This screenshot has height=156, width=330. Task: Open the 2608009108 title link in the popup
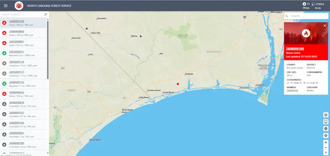[x=295, y=49]
